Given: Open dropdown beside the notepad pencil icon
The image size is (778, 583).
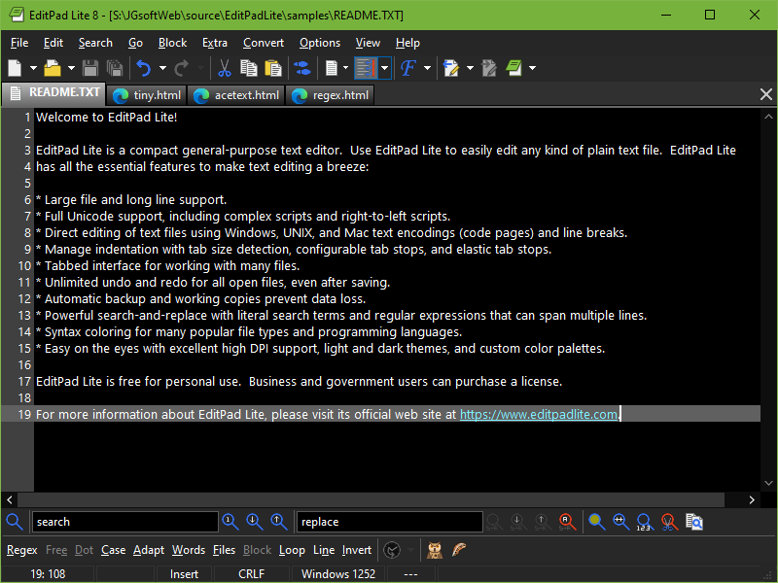Looking at the screenshot, I should click(470, 68).
